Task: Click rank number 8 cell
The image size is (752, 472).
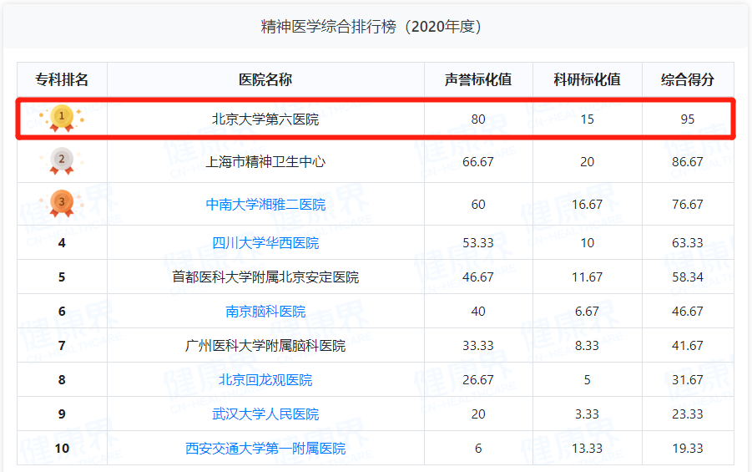Action: (x=62, y=380)
